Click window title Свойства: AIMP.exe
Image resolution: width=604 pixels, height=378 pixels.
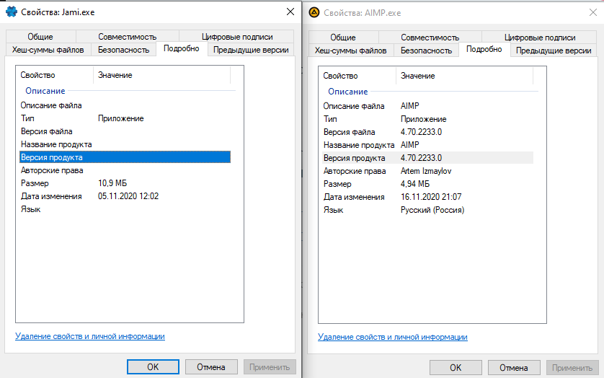click(362, 13)
